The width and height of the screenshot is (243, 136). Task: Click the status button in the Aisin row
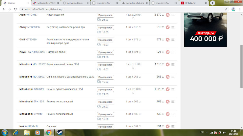(x=105, y=15)
